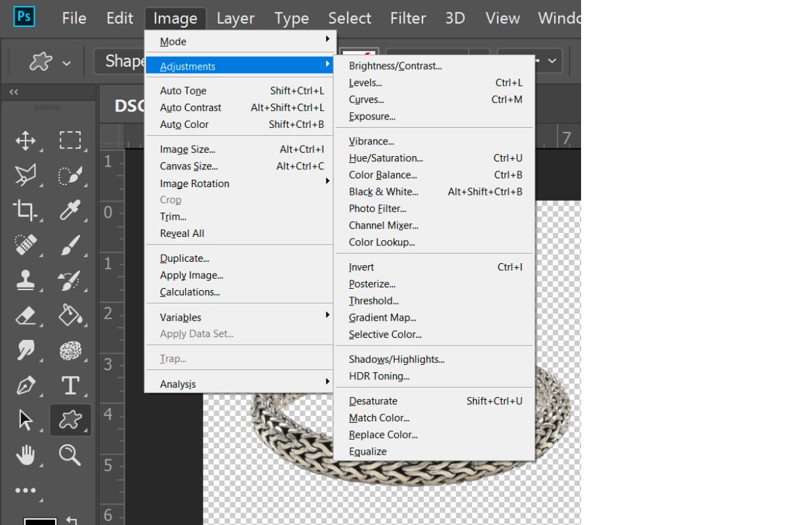Select the Quick Selection brush tool
This screenshot has width=787, height=525.
coord(70,175)
